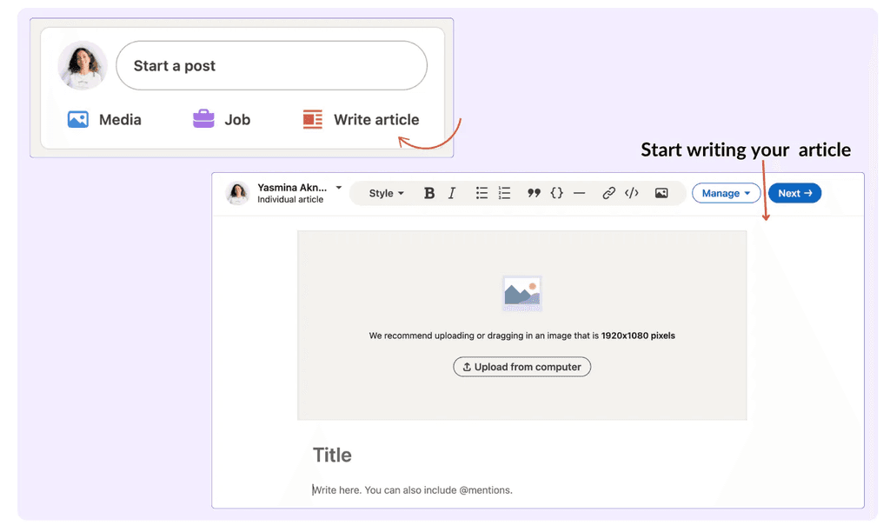890x532 pixels.
Task: Insert a hyperlink with the link icon
Action: click(x=608, y=193)
